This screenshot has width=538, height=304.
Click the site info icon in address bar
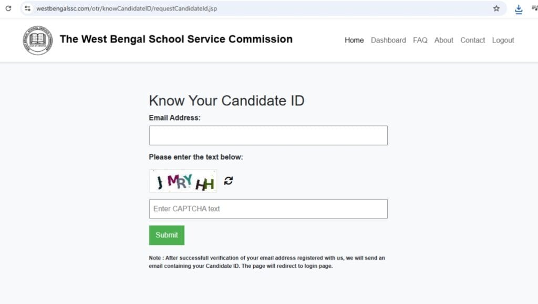[x=27, y=8]
